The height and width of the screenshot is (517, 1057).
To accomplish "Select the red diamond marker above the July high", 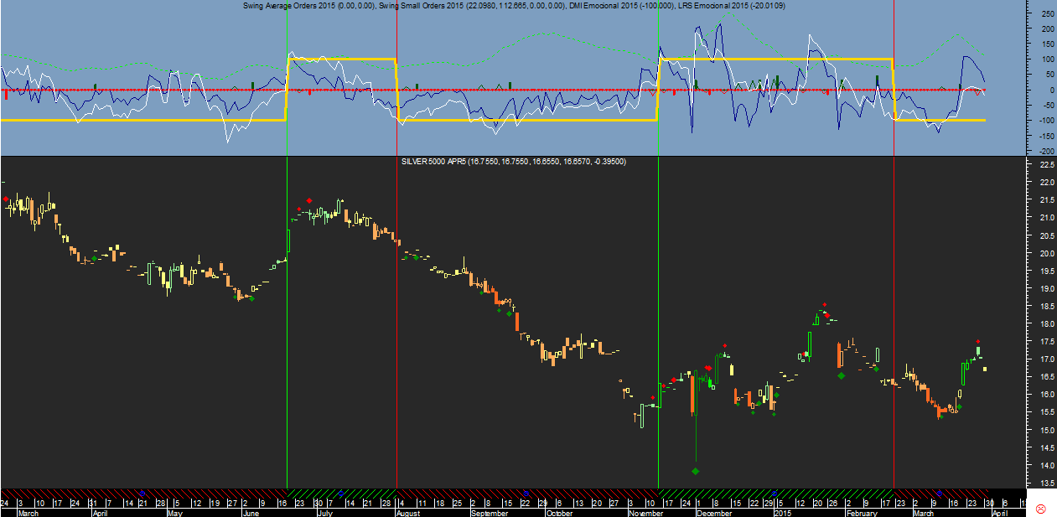I will click(x=309, y=200).
